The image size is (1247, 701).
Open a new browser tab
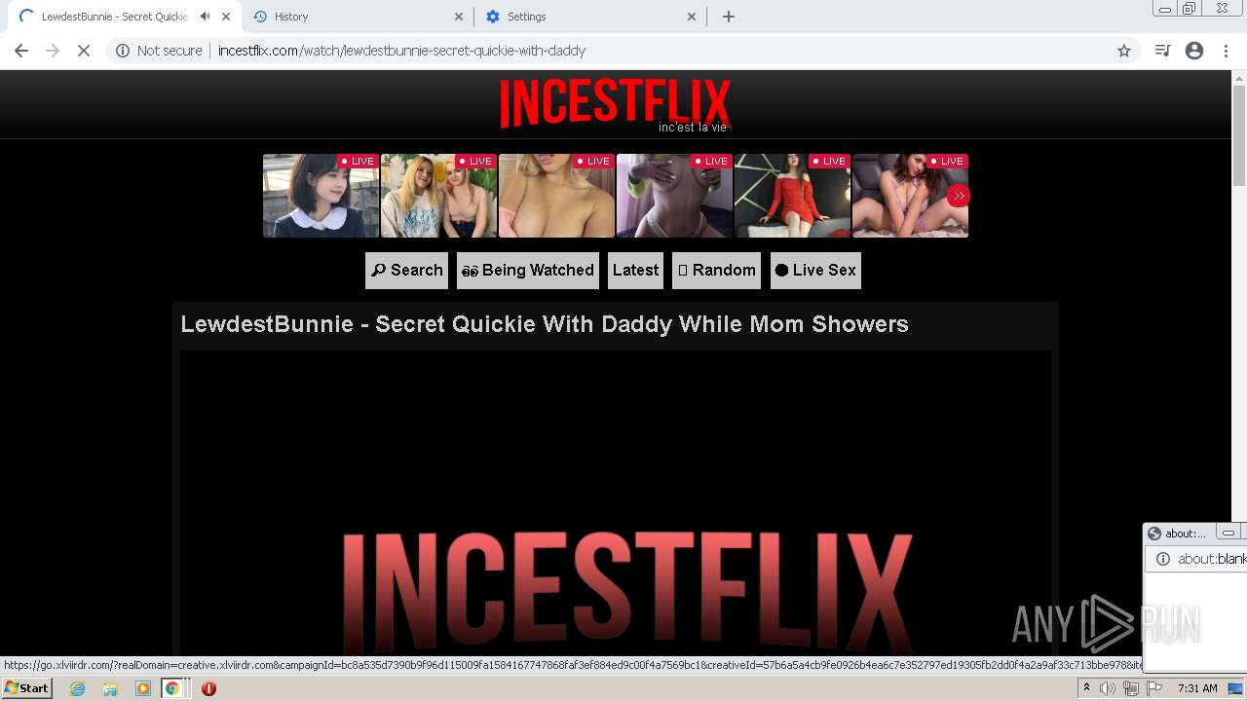pyautogui.click(x=729, y=17)
